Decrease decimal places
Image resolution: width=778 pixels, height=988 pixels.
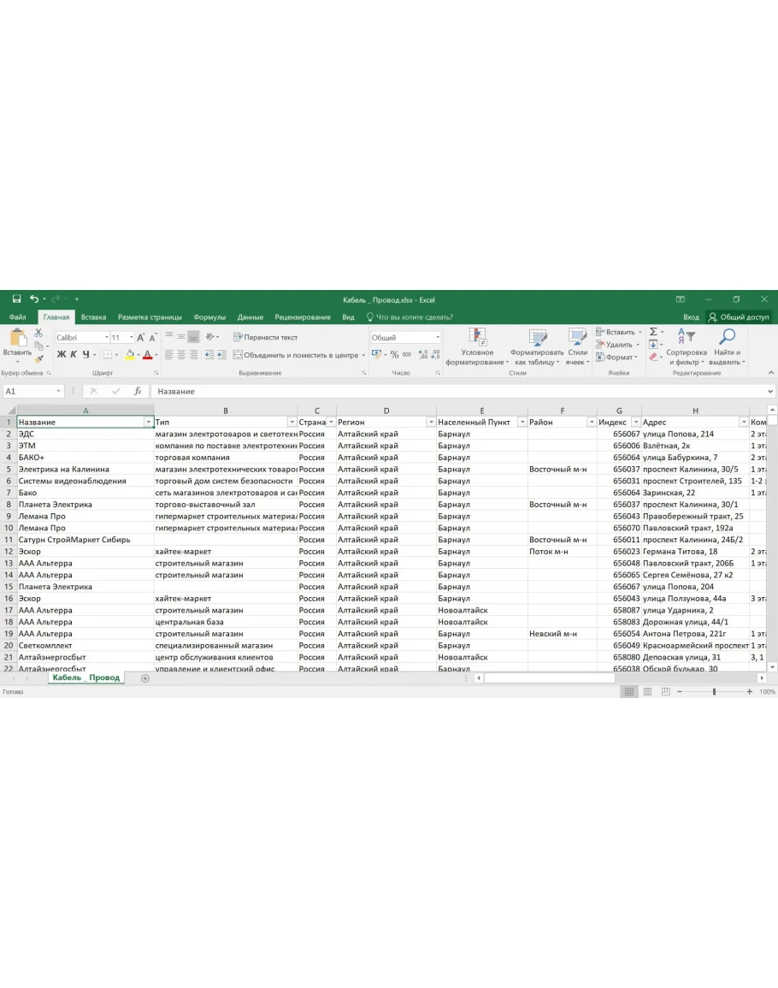[435, 355]
